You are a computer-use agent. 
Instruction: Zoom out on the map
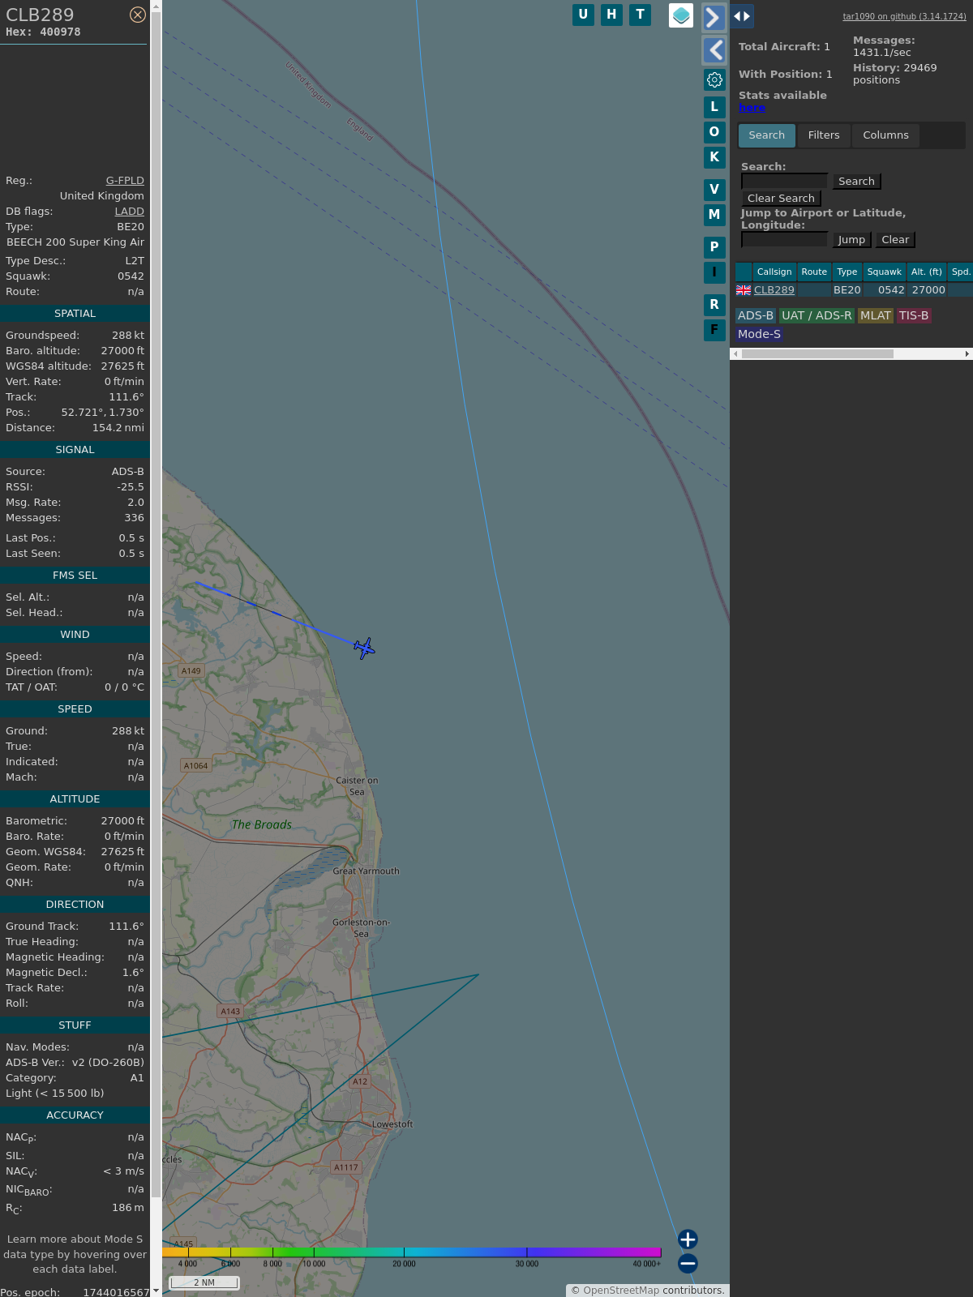click(x=688, y=1264)
